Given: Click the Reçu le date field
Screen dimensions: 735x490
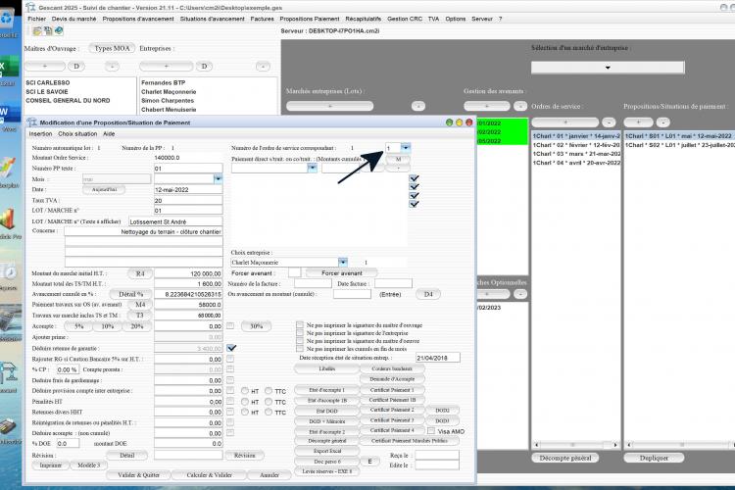Looking at the screenshot, I should pyautogui.click(x=437, y=456).
